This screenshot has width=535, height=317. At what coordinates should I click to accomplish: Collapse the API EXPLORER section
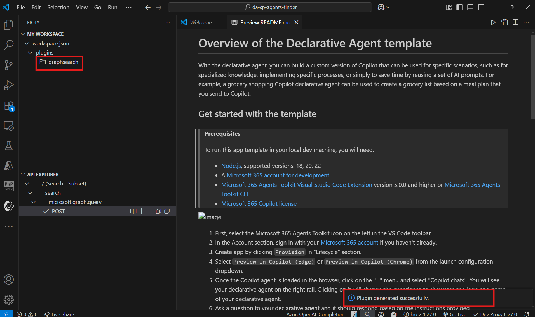point(23,175)
